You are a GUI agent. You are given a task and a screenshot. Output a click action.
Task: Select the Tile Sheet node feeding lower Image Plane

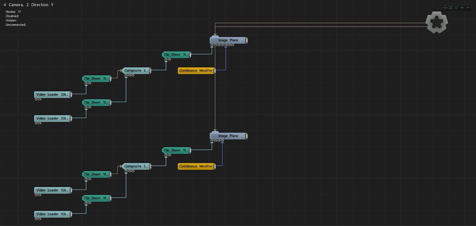(176, 150)
